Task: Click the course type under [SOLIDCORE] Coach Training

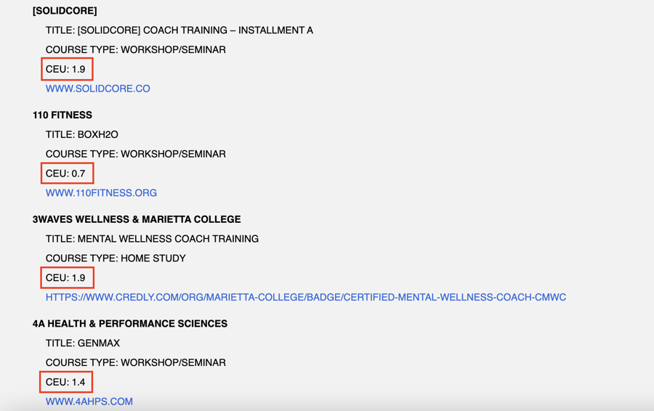Action: click(x=135, y=50)
